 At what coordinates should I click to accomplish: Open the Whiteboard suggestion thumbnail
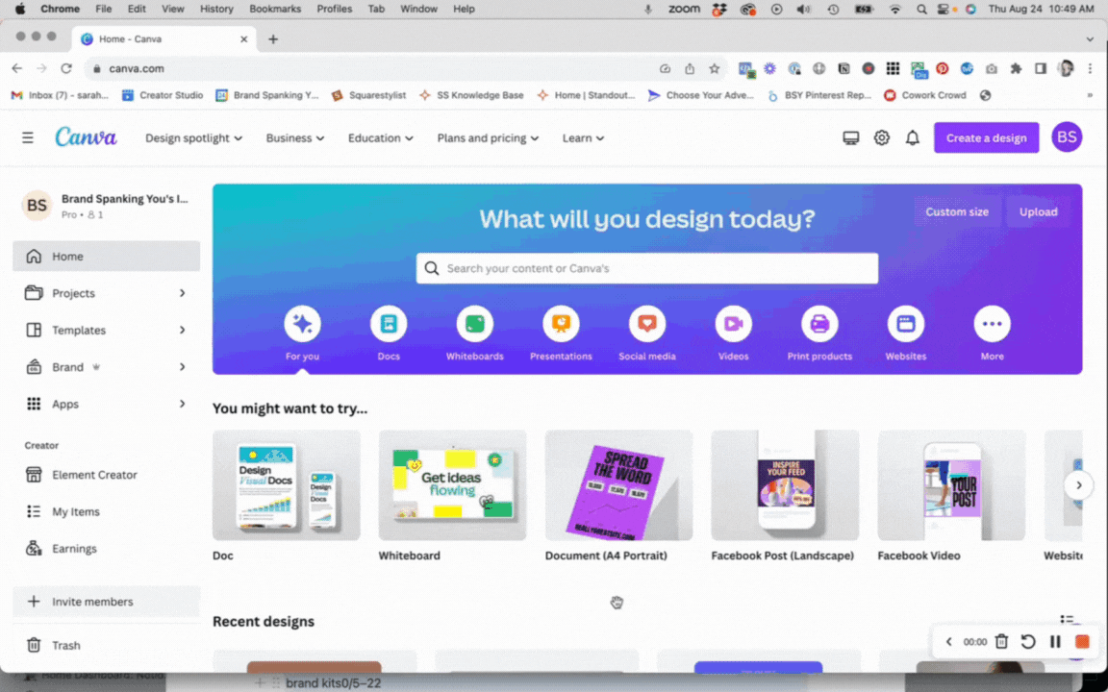pos(452,485)
